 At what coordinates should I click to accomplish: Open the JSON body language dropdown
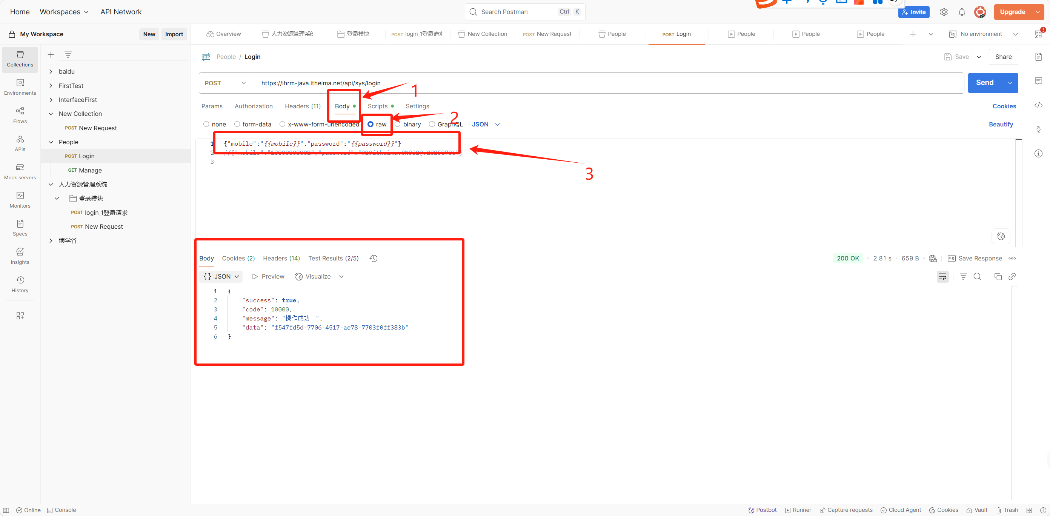[486, 125]
